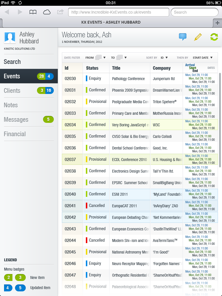Click Ashley Hubbard profile avatar

coord(10,38)
